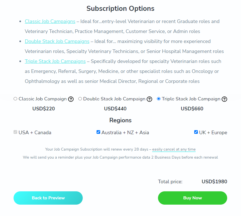Open help icon beside Triple Stack Job Campaign
The height and width of the screenshot is (216, 241).
click(x=224, y=99)
